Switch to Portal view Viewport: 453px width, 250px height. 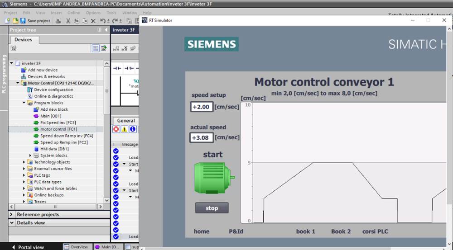pos(28,247)
